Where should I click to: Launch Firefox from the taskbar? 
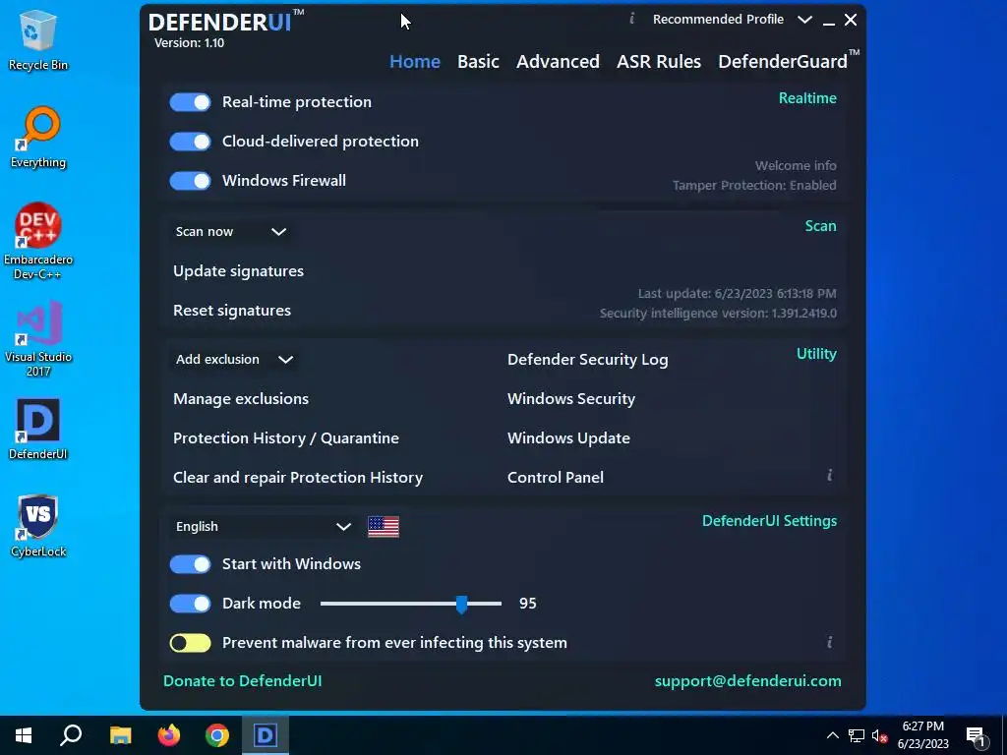pyautogui.click(x=169, y=735)
